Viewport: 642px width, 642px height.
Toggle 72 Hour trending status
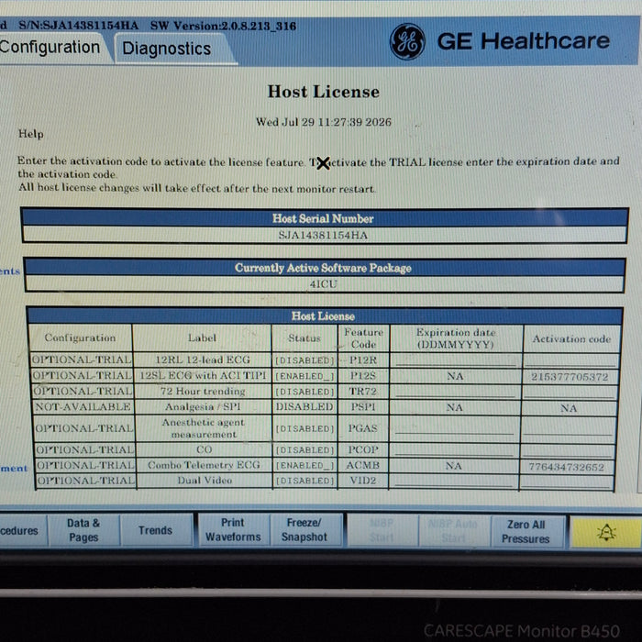(x=304, y=392)
